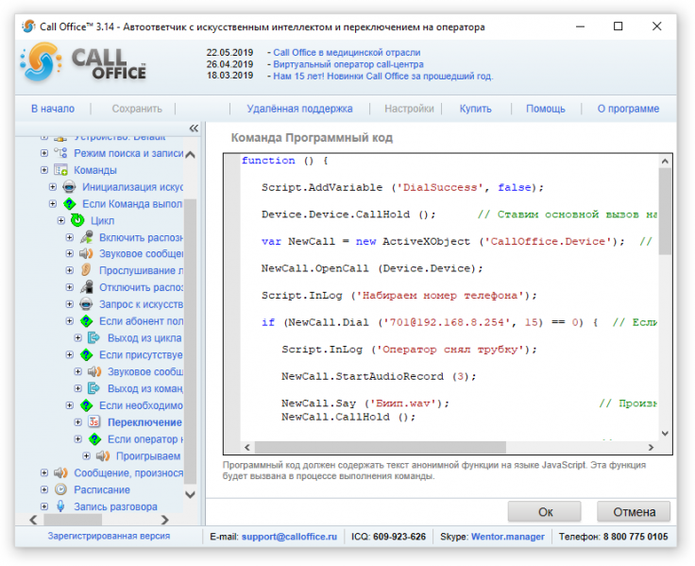Click the Call Office logo in header
Screen dimensions: 695x566
click(83, 63)
